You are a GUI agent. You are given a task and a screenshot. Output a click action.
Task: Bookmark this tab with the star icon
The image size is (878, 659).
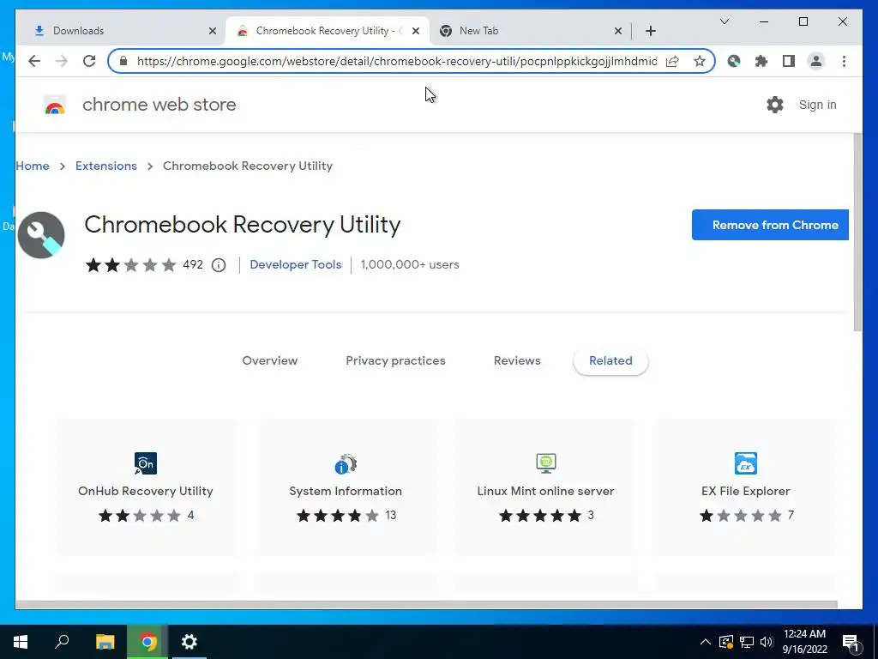(700, 61)
